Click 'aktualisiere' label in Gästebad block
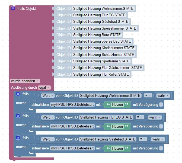Screen dimensions: 182x163 [x=40, y=148]
